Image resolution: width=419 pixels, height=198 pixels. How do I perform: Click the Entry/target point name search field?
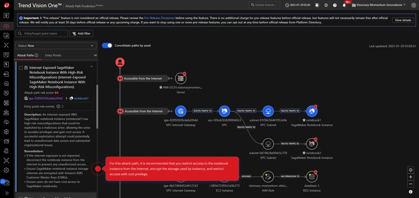(x=42, y=34)
